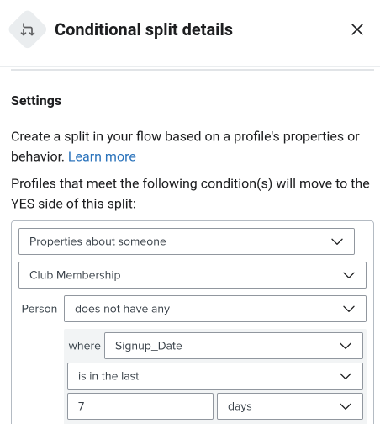
Task: Click chevron arrow beside Properties about someone
Action: 337,241
